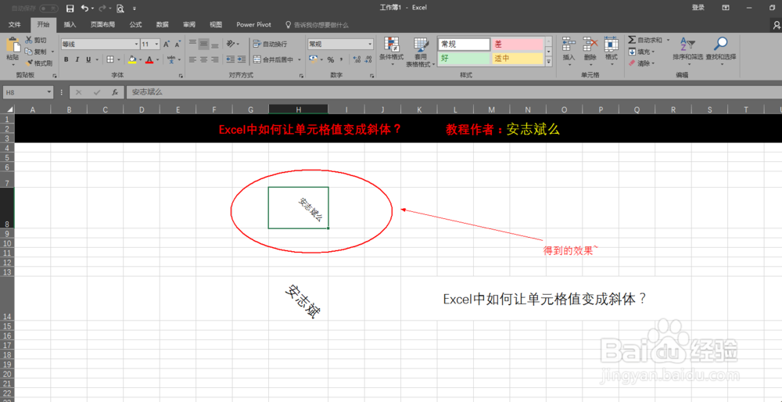The height and width of the screenshot is (402, 782).
Task: Open the font size dropdown showing 11
Action: pyautogui.click(x=157, y=45)
